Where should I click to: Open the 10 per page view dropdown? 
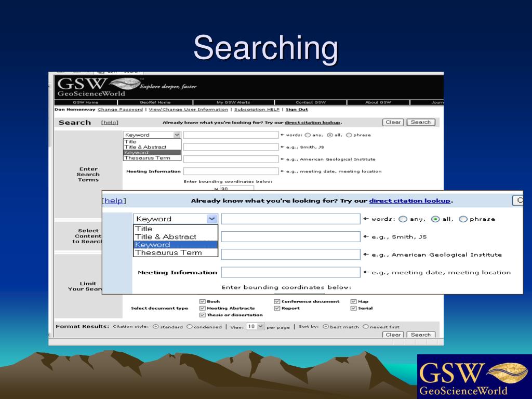click(255, 326)
